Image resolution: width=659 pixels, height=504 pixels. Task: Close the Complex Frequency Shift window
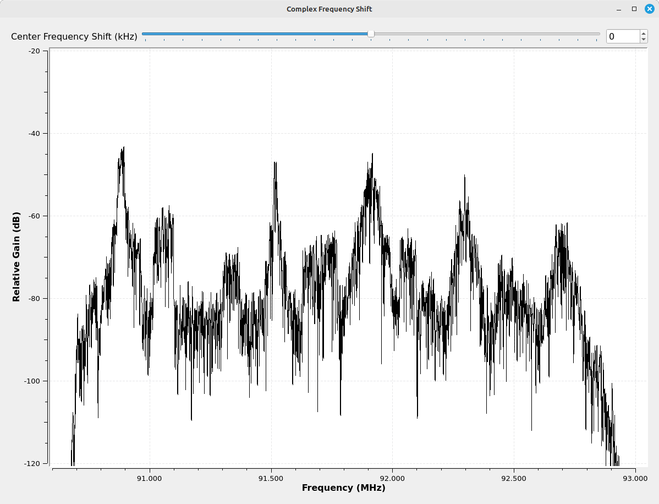[x=649, y=9]
